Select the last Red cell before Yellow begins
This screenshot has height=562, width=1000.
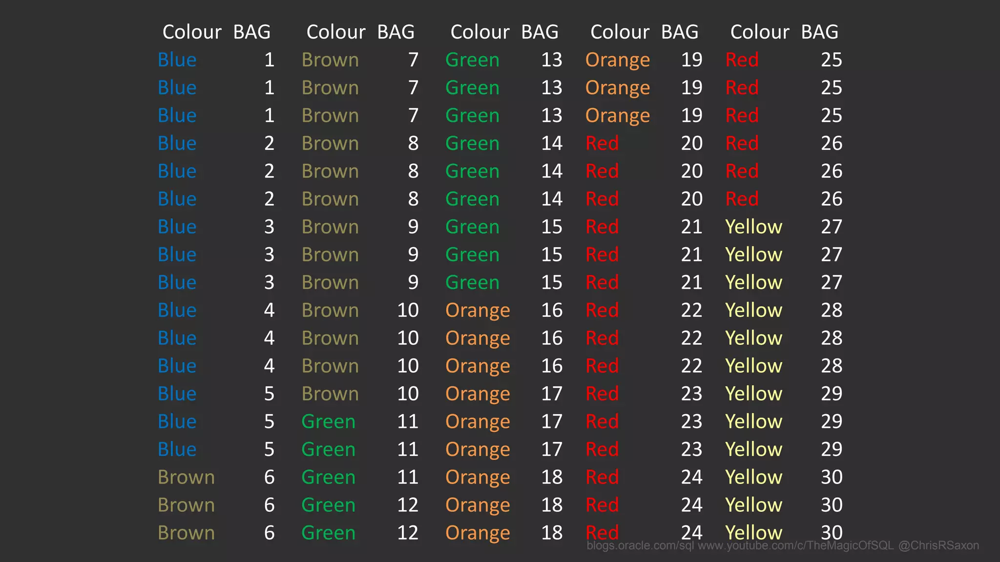tap(742, 199)
